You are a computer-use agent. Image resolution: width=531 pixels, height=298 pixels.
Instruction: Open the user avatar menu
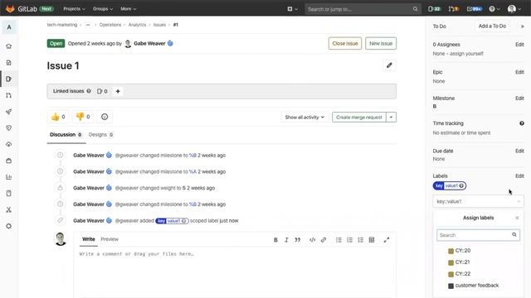pos(514,9)
